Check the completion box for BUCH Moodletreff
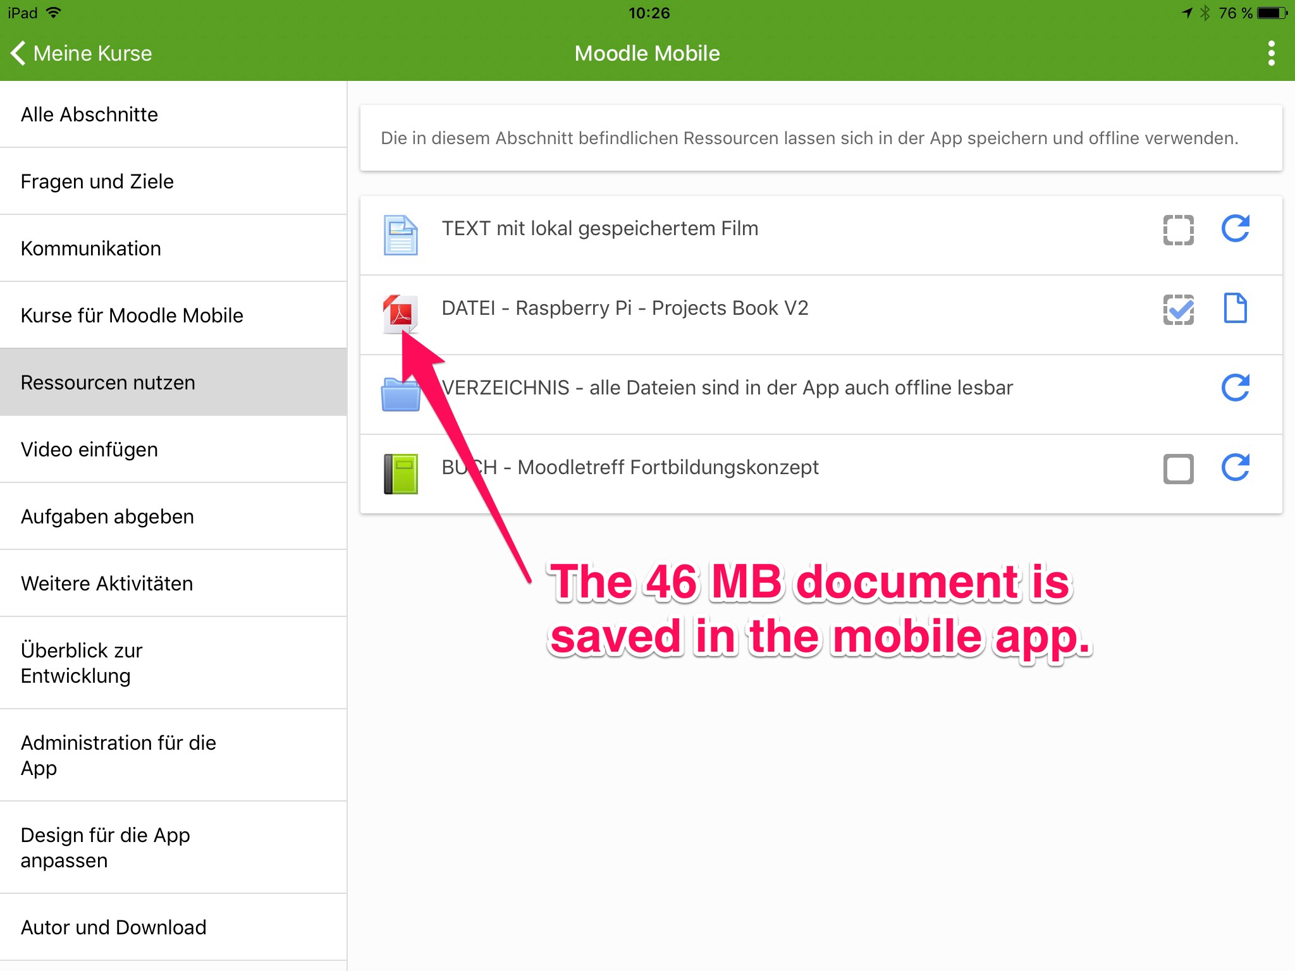The height and width of the screenshot is (971, 1295). click(1179, 469)
